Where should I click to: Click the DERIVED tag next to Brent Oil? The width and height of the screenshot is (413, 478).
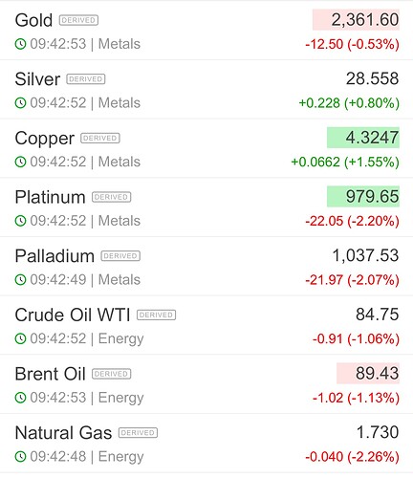pyautogui.click(x=112, y=374)
